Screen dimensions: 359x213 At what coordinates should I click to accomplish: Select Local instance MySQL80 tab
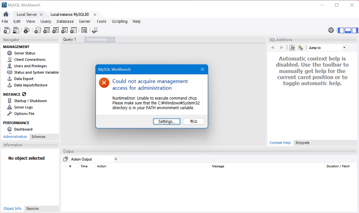pyautogui.click(x=70, y=15)
